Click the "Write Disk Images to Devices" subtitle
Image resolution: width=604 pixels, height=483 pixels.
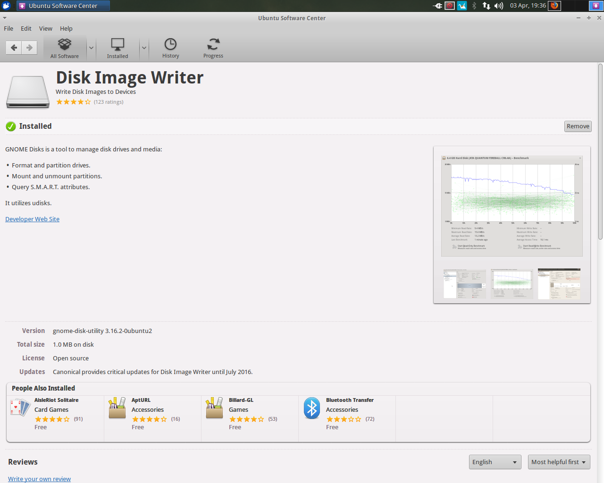tap(96, 92)
